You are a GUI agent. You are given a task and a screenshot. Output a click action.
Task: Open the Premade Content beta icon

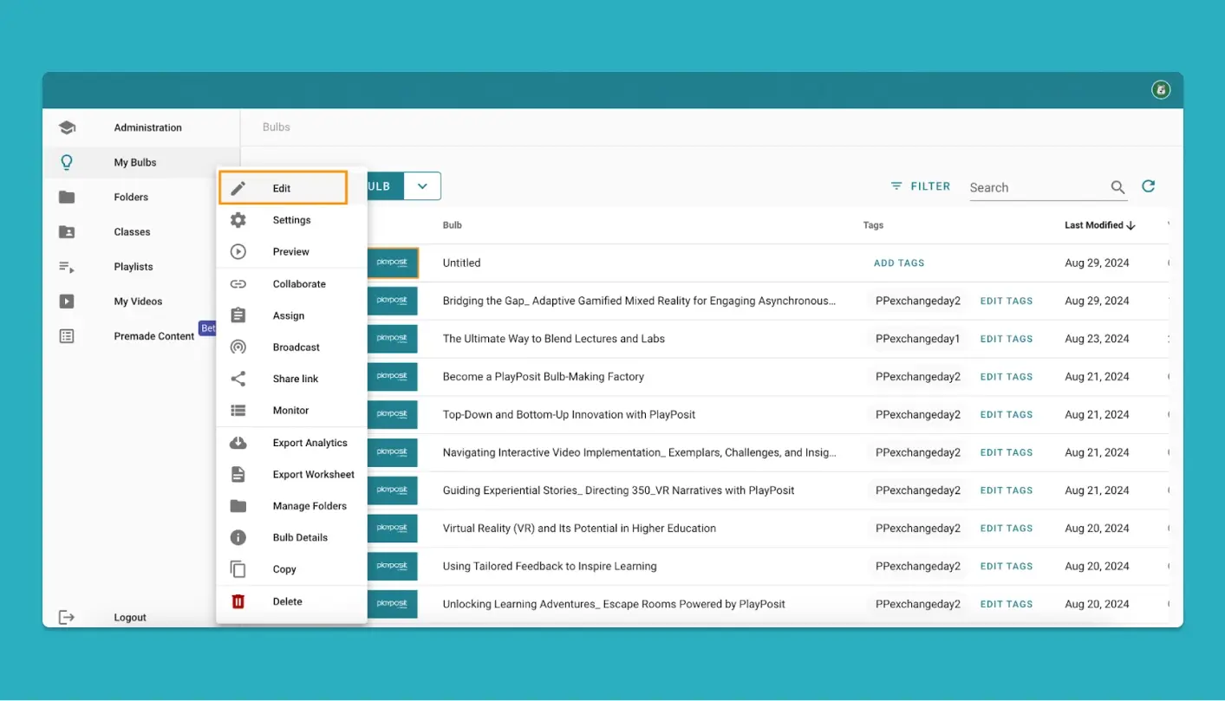pyautogui.click(x=67, y=335)
